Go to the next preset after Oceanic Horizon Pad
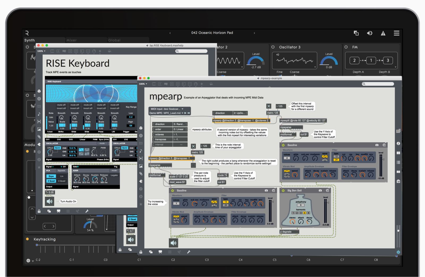 click(x=254, y=33)
